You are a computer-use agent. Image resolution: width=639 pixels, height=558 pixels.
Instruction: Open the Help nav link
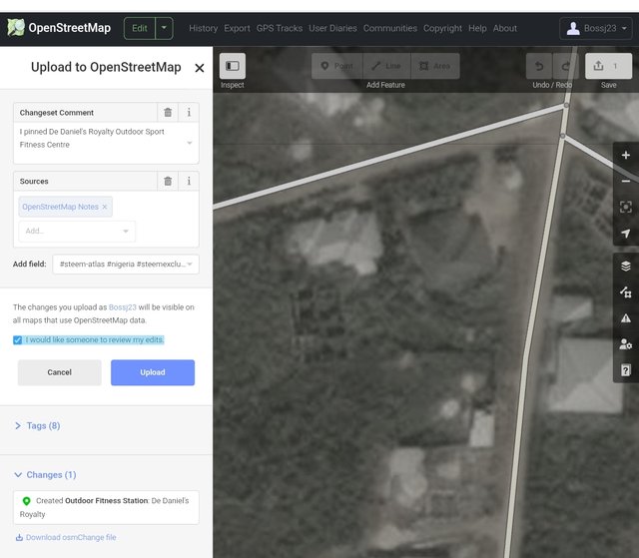pyautogui.click(x=477, y=28)
